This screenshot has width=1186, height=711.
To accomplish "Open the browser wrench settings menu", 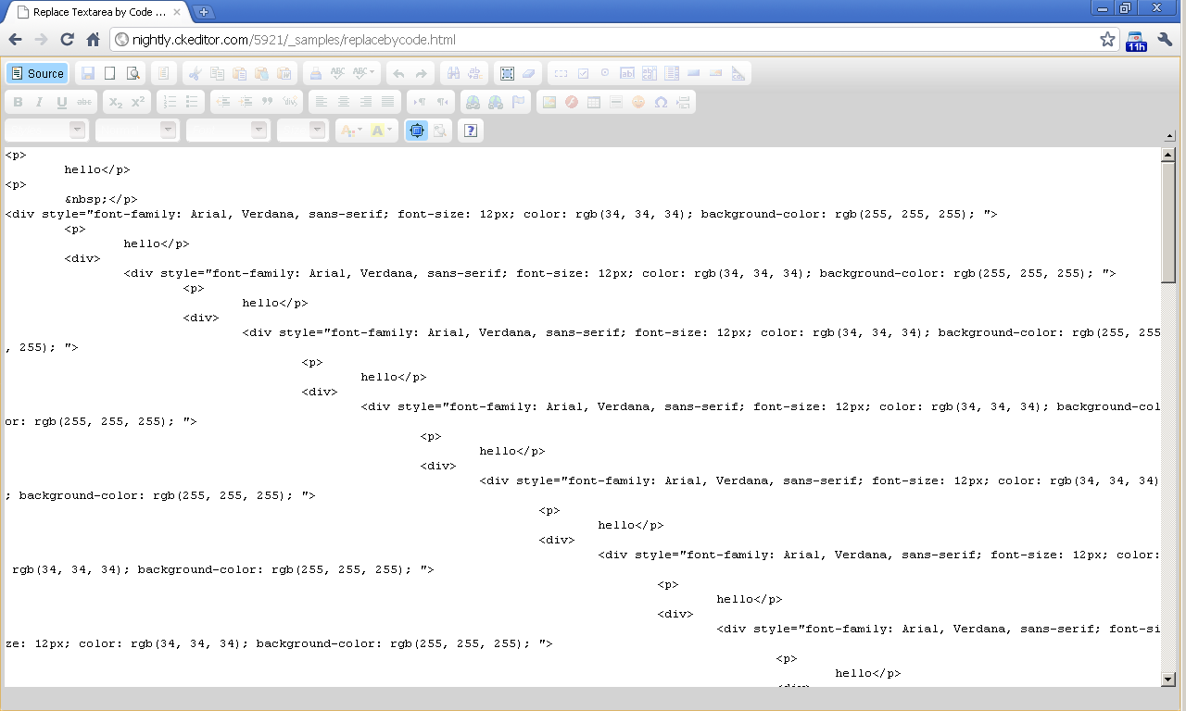I will (1165, 40).
